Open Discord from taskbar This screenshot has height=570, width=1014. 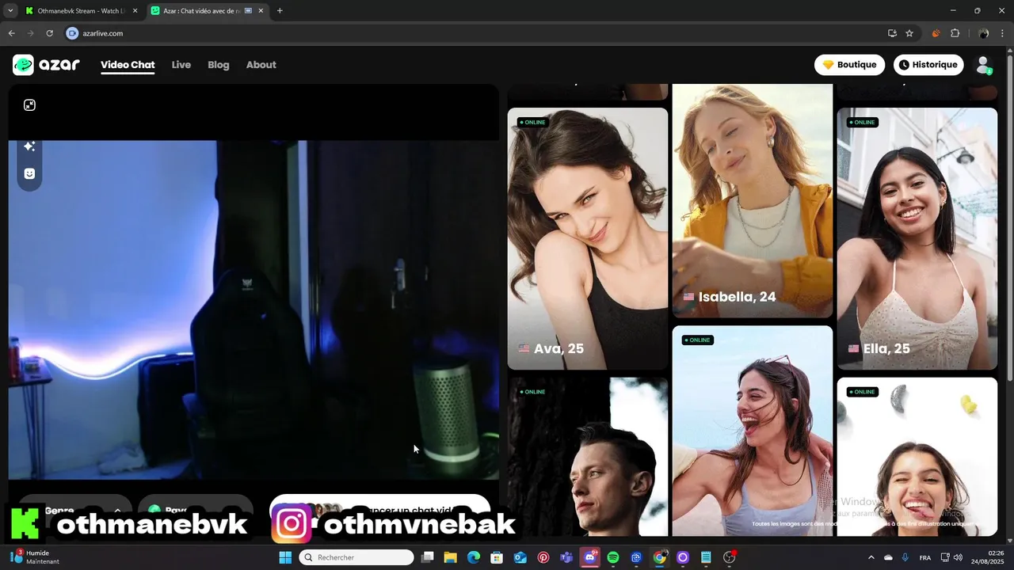point(590,557)
